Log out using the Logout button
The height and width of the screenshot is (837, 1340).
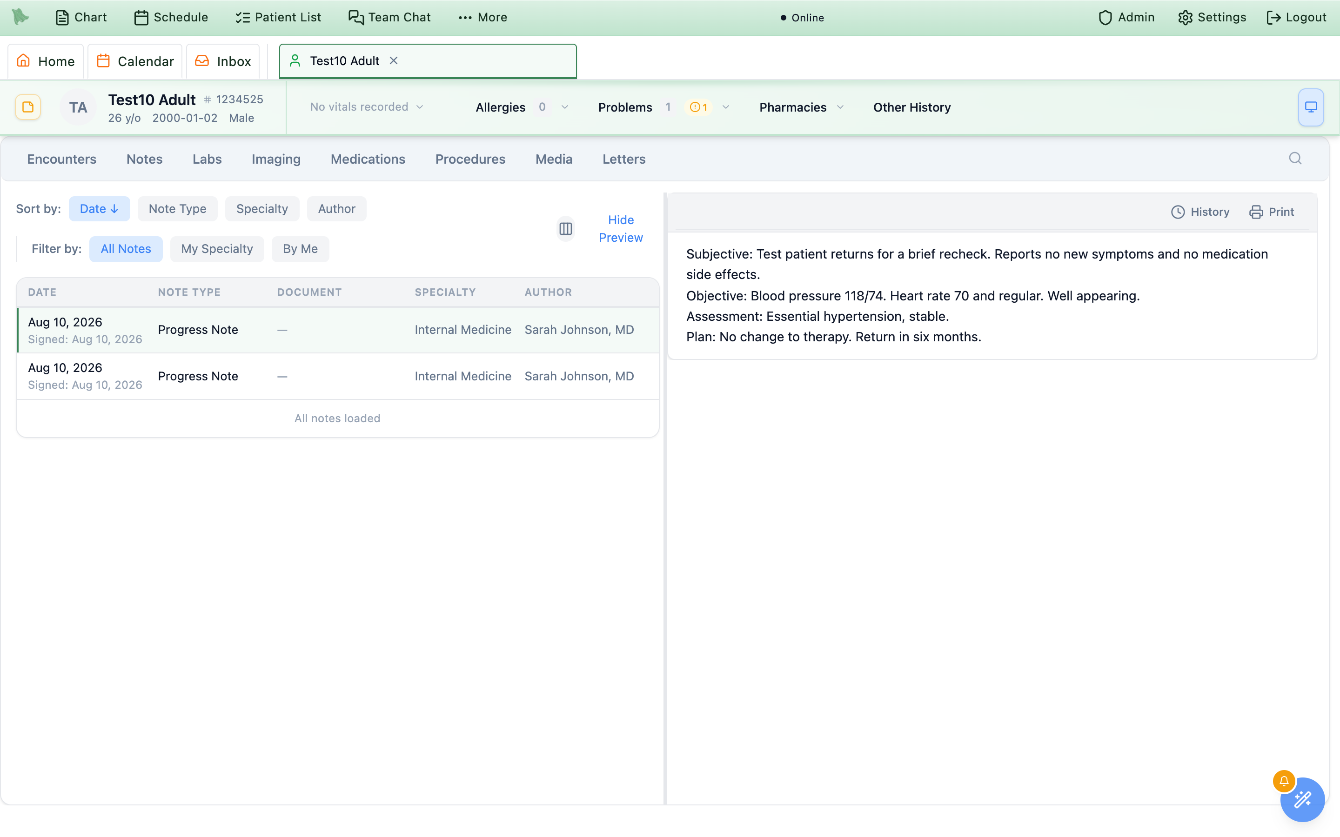1296,17
